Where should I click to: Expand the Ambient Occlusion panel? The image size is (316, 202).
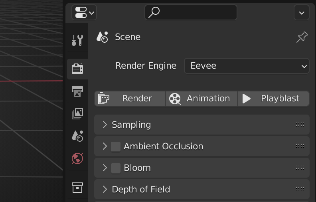pos(105,146)
